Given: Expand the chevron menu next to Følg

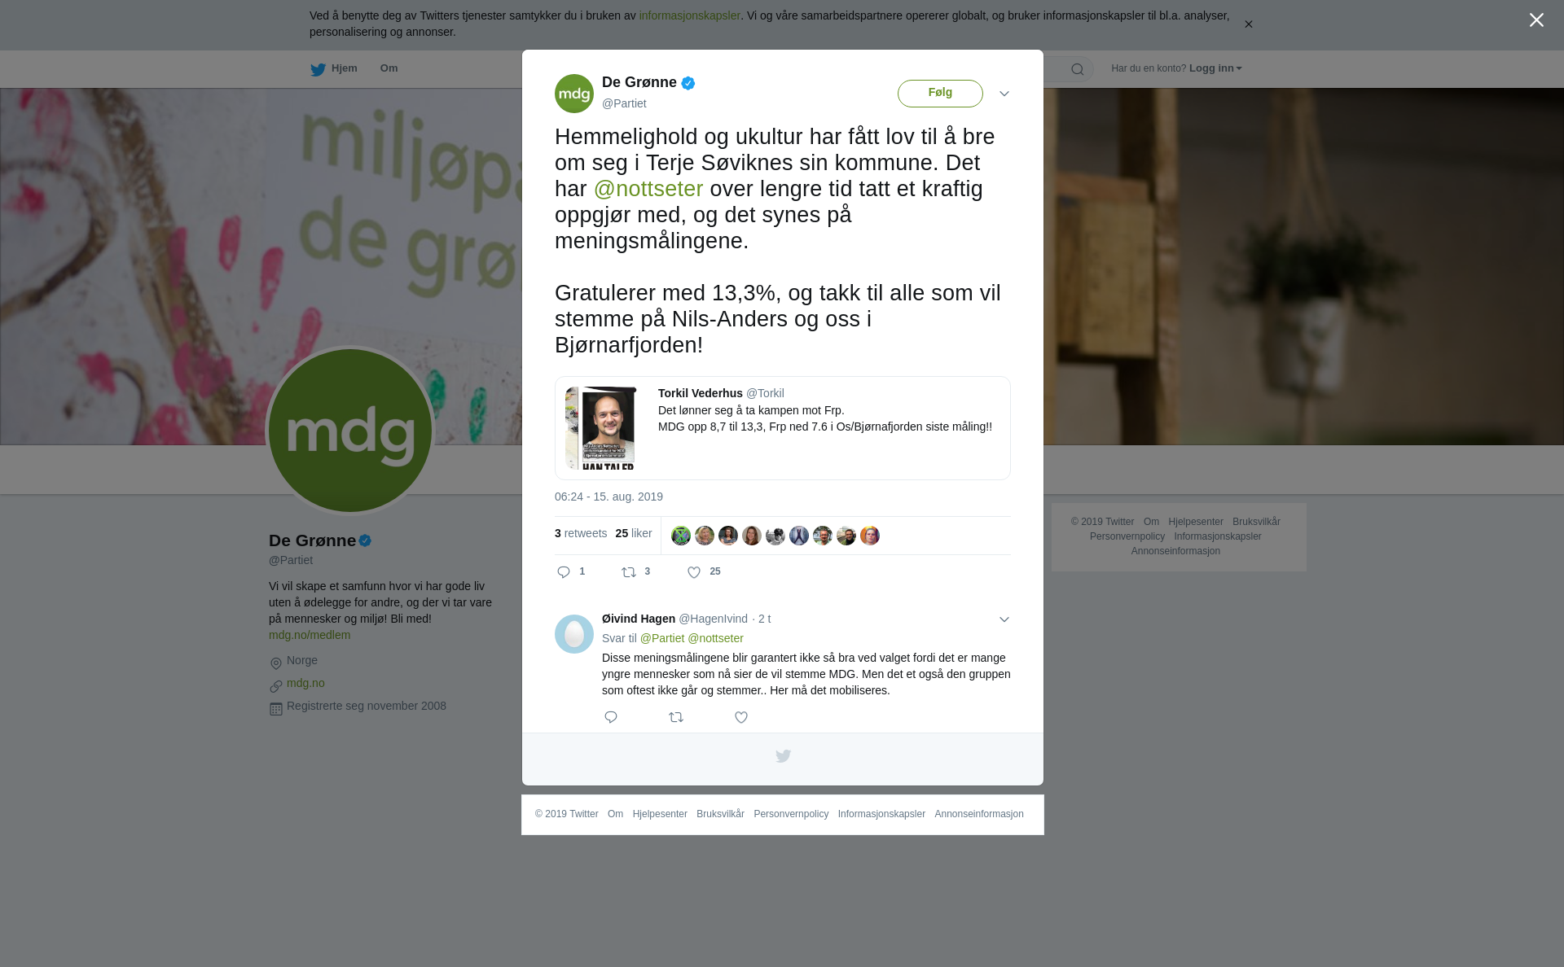Looking at the screenshot, I should point(1004,94).
